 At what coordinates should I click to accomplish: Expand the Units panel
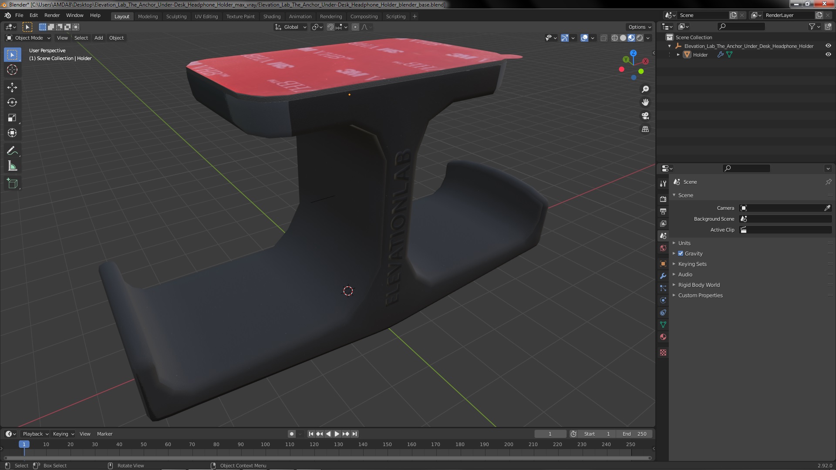point(684,243)
